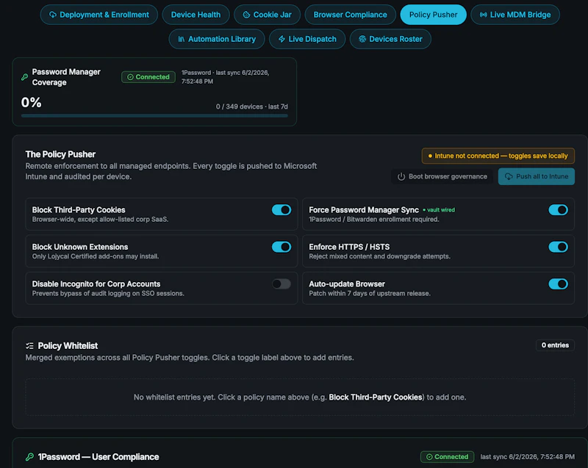Click the key icon beside Password Manager Coverage

[25, 77]
